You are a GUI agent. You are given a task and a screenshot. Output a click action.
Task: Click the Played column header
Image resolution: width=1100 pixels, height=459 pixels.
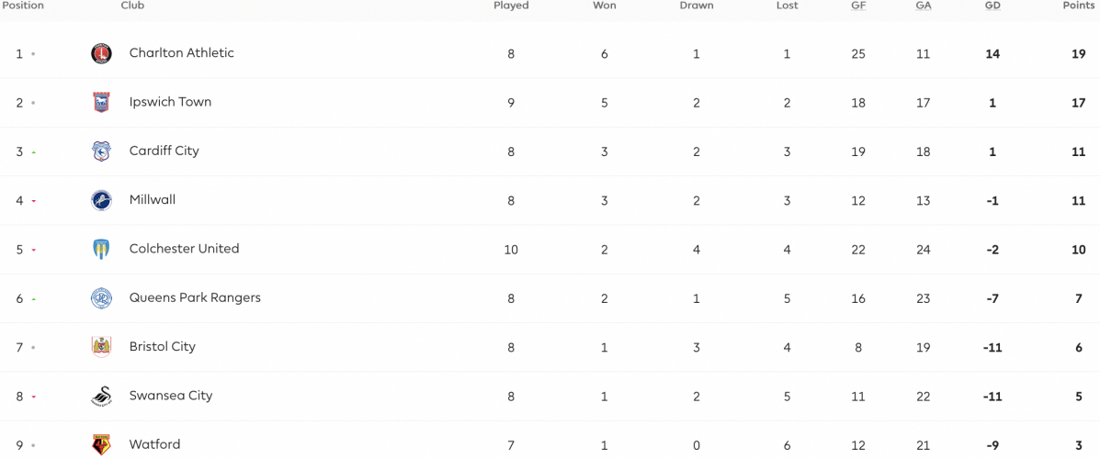tap(512, 6)
